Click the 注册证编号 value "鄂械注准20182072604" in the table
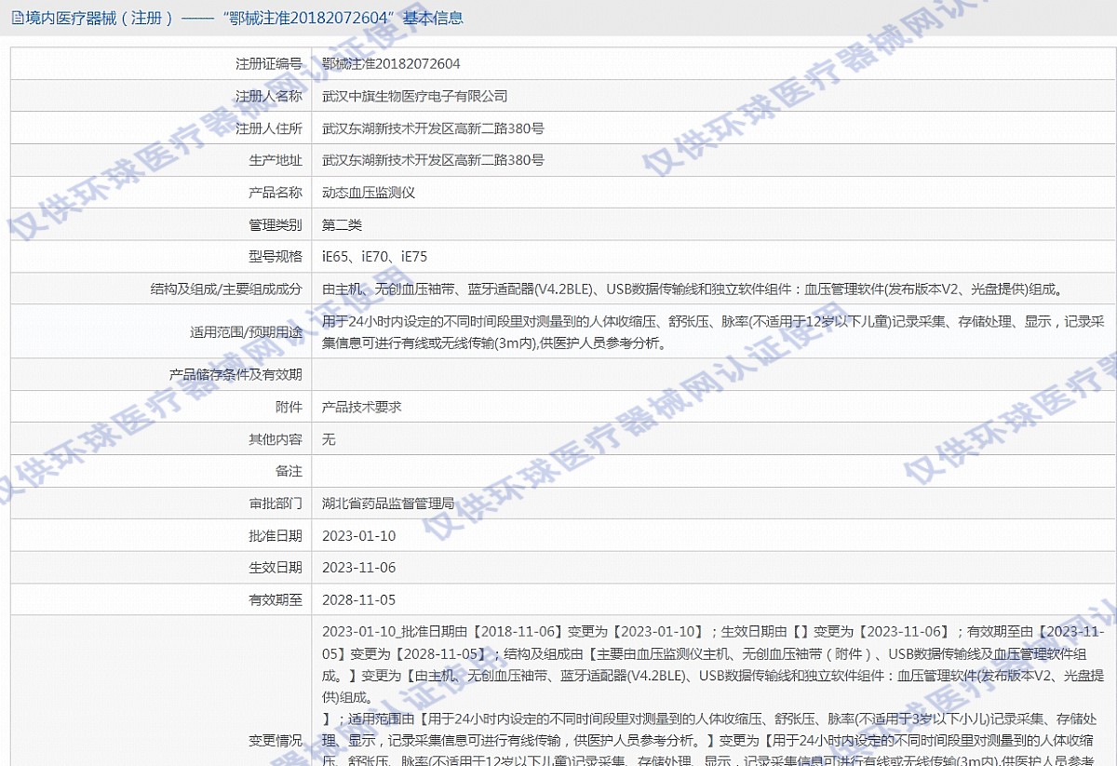The image size is (1117, 766). tap(391, 64)
